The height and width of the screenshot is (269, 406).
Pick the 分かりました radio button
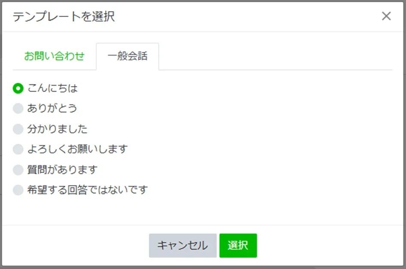click(x=18, y=129)
